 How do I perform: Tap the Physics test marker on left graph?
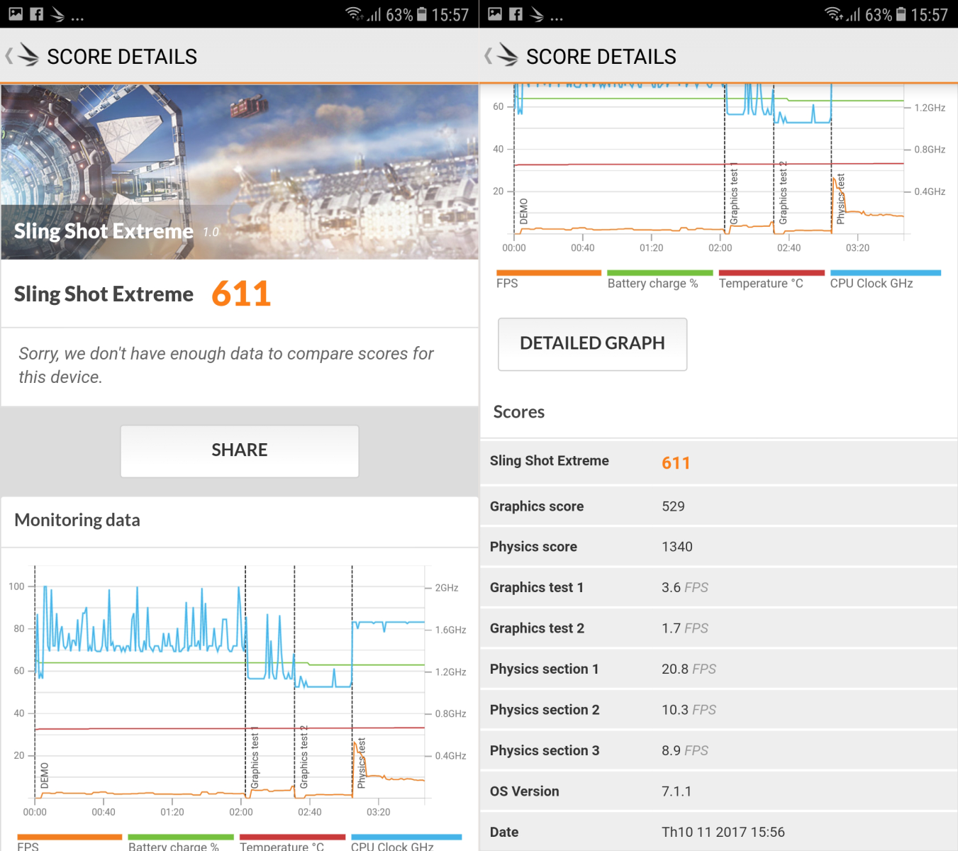(x=362, y=763)
